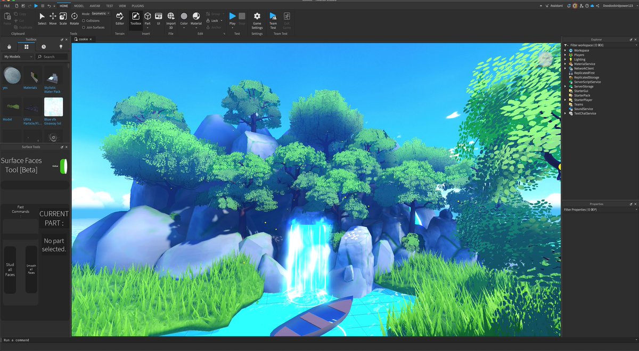
Task: Switch to the PLUGINS ribbon tab
Action: click(138, 5)
